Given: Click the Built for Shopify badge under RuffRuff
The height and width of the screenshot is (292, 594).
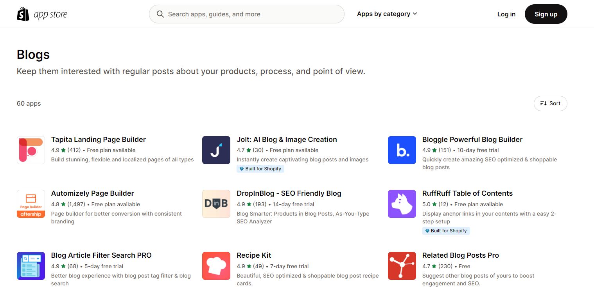Looking at the screenshot, I should click(x=446, y=231).
